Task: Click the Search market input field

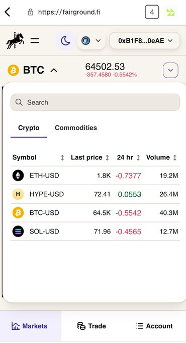Action: click(96, 102)
